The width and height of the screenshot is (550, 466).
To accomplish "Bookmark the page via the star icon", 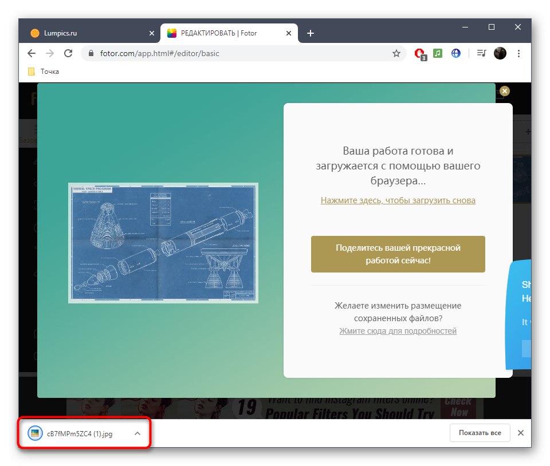I will pyautogui.click(x=396, y=53).
